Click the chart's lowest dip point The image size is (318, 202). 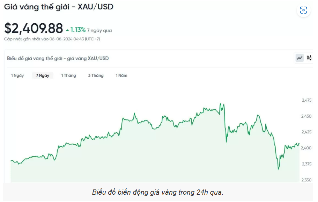pyautogui.click(x=278, y=169)
